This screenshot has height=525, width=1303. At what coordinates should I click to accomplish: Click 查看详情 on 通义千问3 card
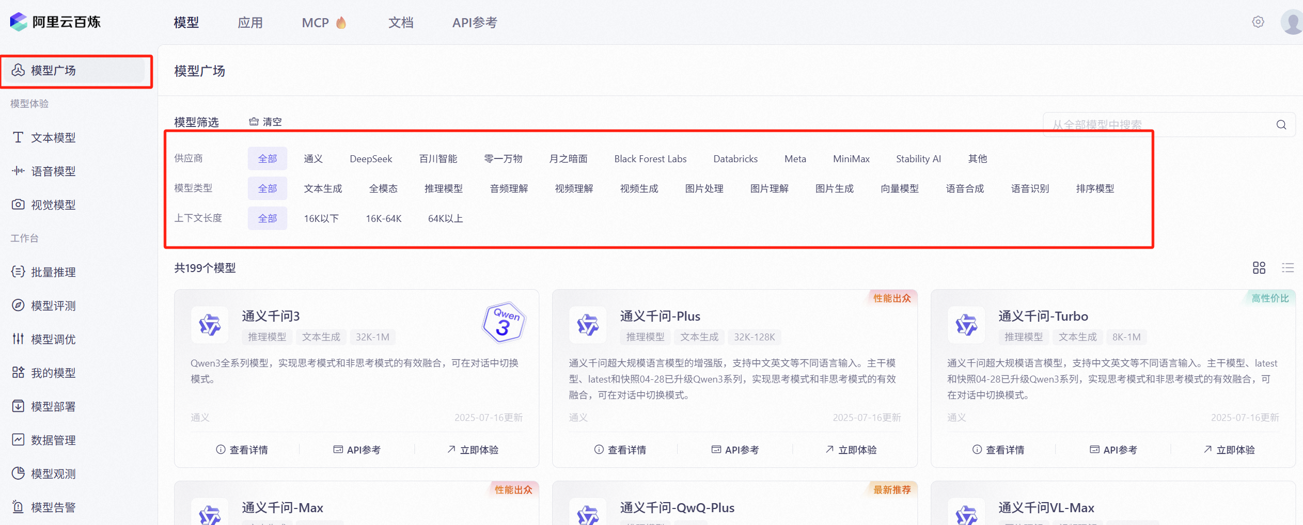click(x=242, y=450)
